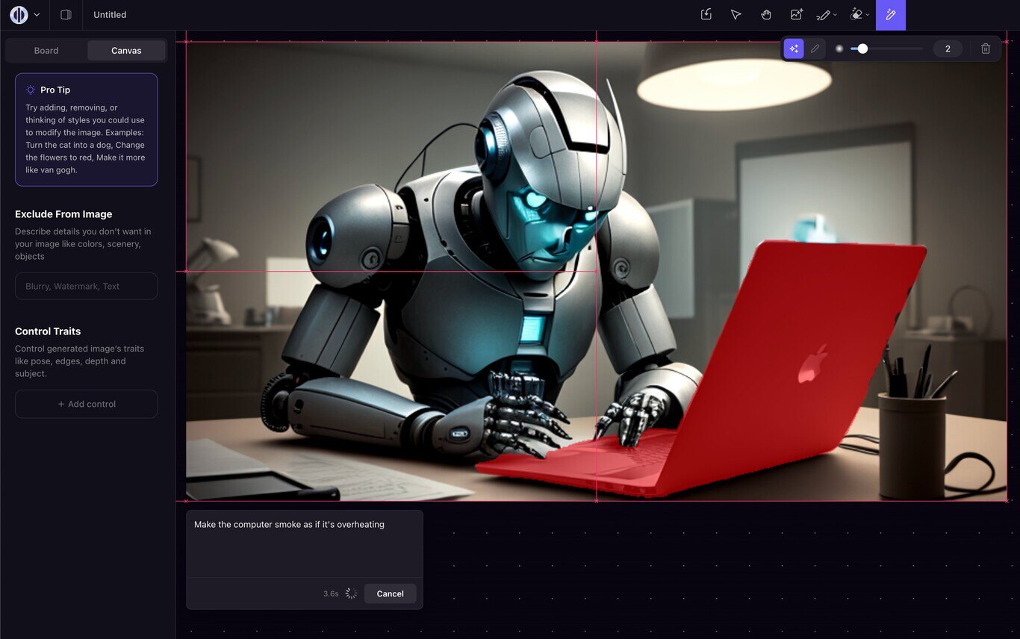The image size is (1020, 639).
Task: Click the trash icon to delete mask
Action: click(986, 49)
